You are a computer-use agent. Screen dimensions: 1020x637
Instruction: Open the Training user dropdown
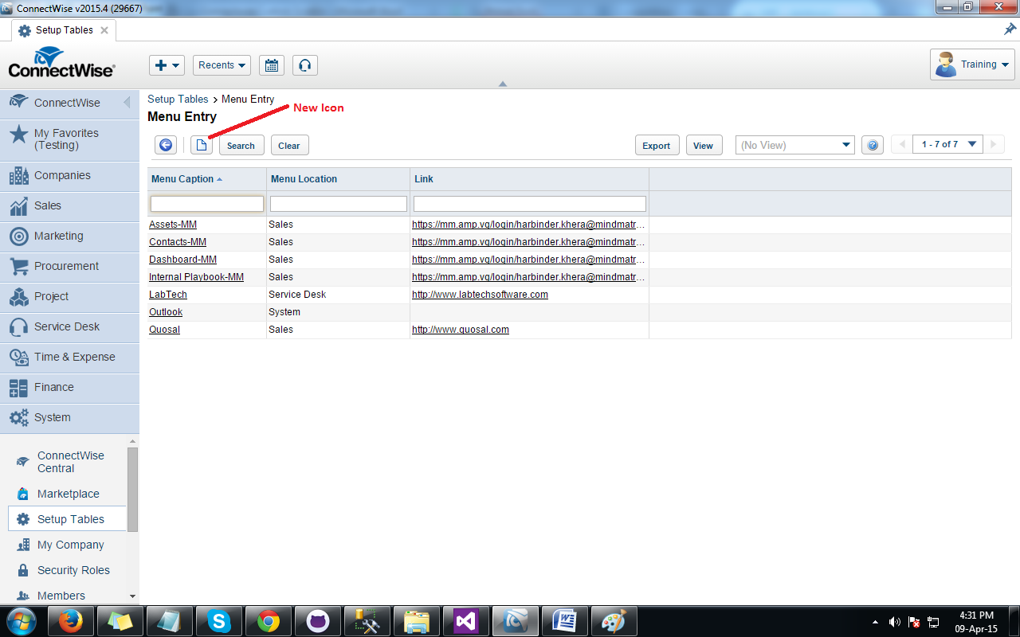coord(972,64)
